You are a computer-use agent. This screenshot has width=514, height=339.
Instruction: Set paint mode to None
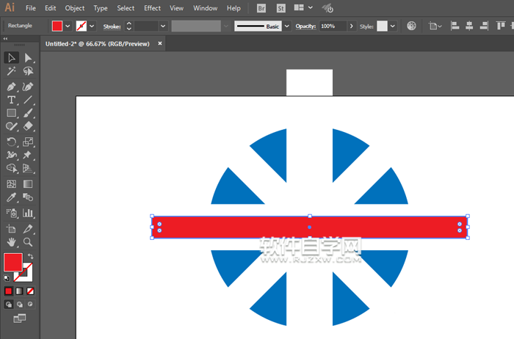tap(30, 291)
